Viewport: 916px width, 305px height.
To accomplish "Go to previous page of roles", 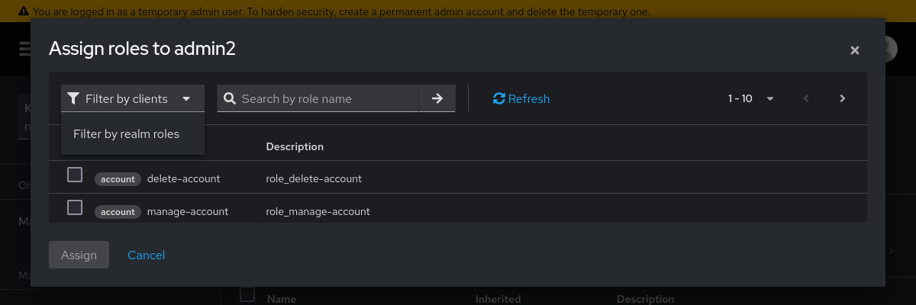I will click(806, 98).
